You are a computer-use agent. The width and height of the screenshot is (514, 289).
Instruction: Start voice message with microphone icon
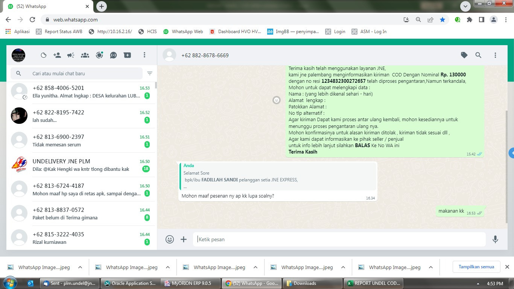(x=495, y=239)
